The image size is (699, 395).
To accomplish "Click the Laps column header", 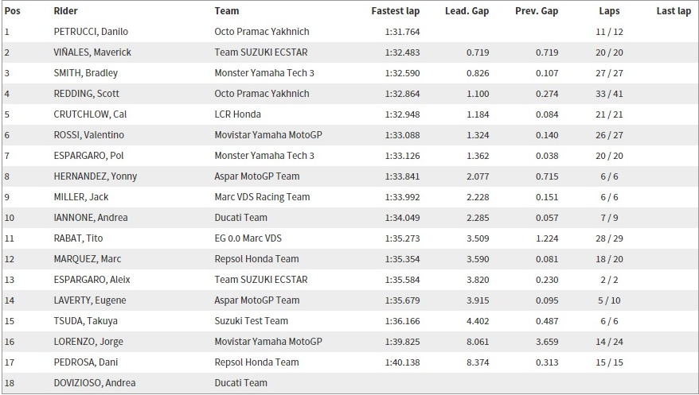I will (609, 11).
